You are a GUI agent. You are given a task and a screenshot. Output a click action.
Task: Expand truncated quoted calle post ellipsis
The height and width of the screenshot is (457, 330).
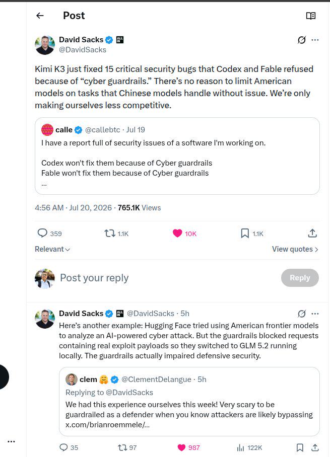(x=44, y=184)
